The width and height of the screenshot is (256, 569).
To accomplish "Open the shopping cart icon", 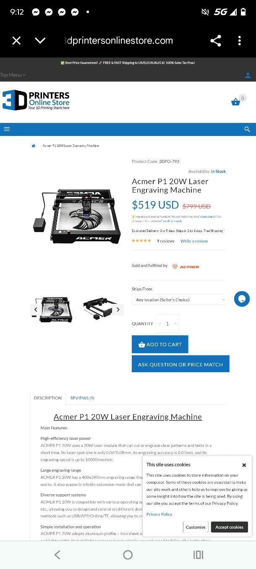I will pyautogui.click(x=235, y=102).
